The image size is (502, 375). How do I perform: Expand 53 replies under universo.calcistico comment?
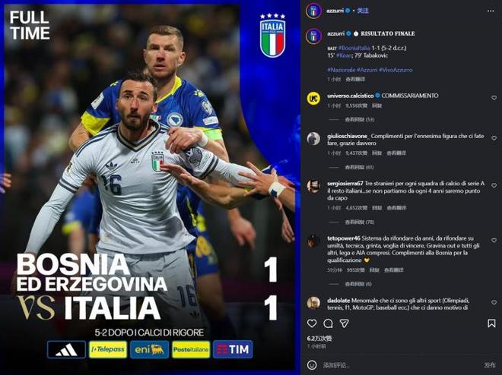[x=360, y=119]
